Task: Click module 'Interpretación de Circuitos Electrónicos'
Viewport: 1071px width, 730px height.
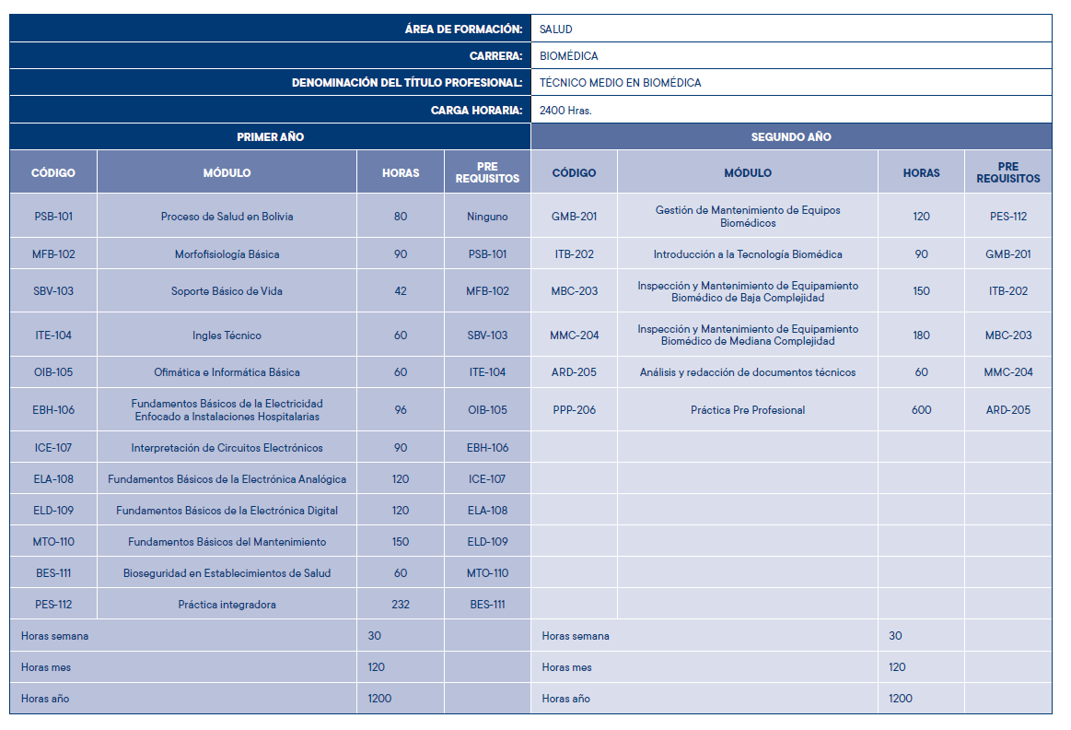Action: tap(227, 448)
